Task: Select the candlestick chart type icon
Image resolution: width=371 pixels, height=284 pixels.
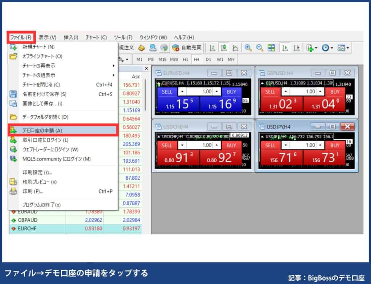Action: click(224, 47)
